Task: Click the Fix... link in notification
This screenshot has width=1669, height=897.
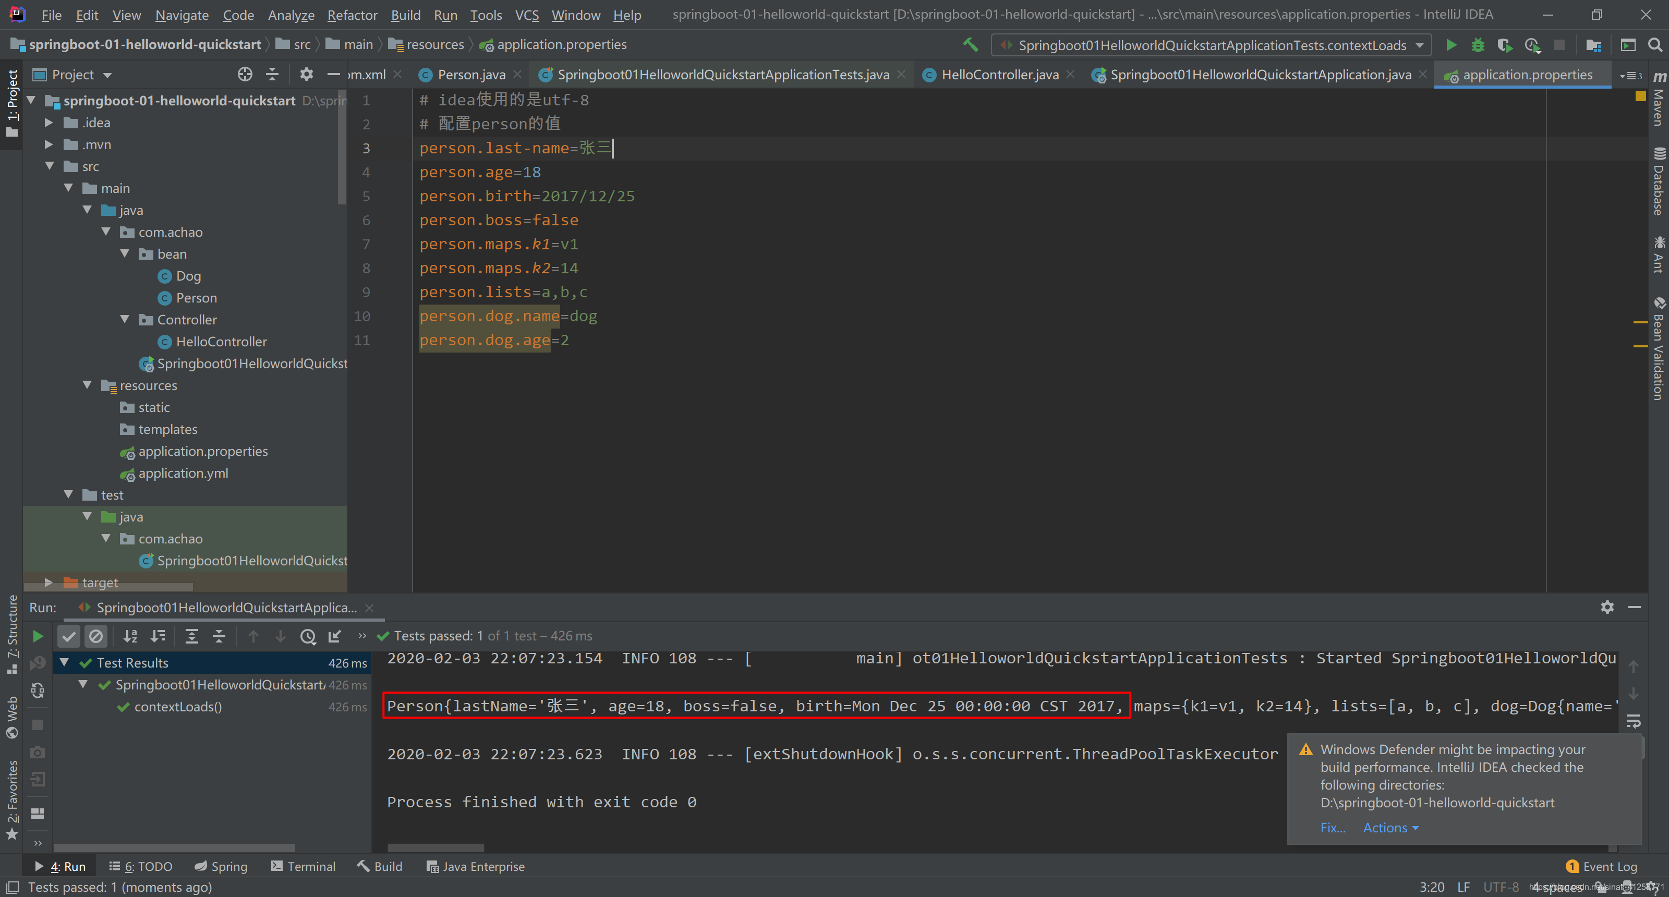Action: tap(1332, 828)
